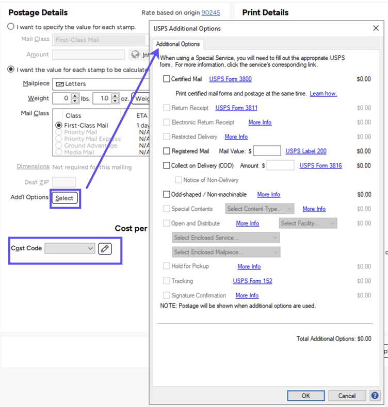Click the Add'l Options Select button

pos(64,198)
